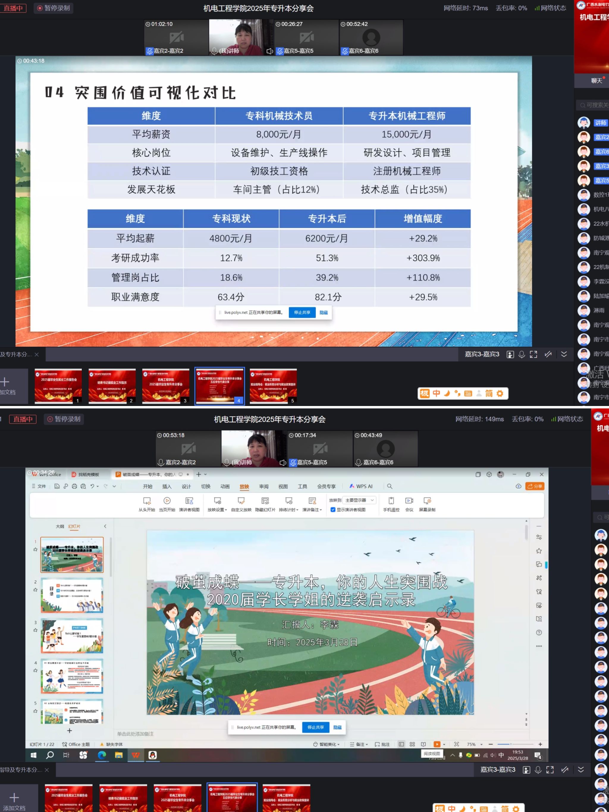Open QQ penguin in Windows taskbar
The height and width of the screenshot is (812, 609).
(153, 755)
